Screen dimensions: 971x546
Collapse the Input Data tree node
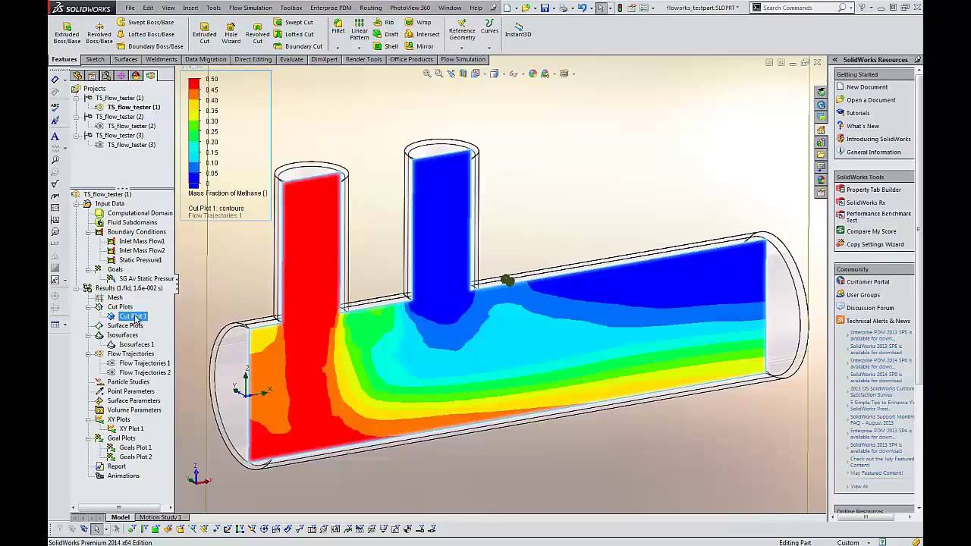coord(76,204)
